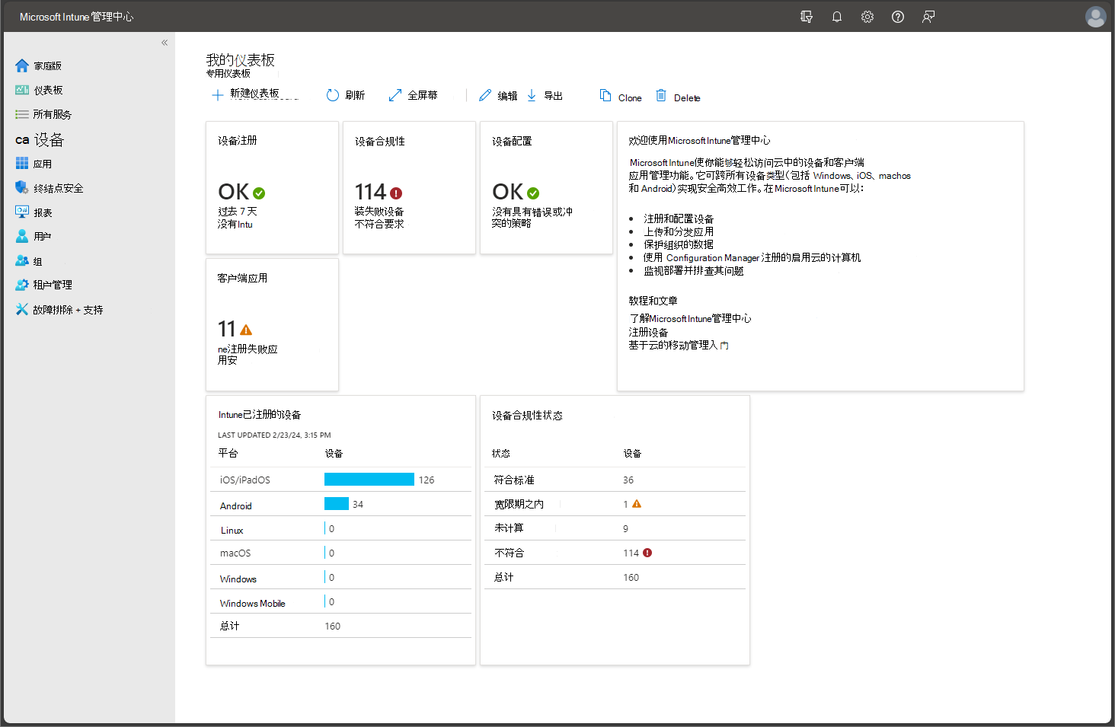The height and width of the screenshot is (727, 1115).
Task: Click the iOS/iPadOS blue bar
Action: point(369,480)
